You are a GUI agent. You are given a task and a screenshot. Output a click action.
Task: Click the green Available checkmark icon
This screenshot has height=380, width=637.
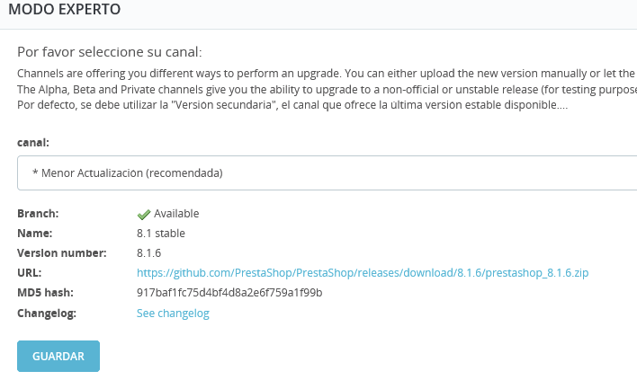point(143,214)
